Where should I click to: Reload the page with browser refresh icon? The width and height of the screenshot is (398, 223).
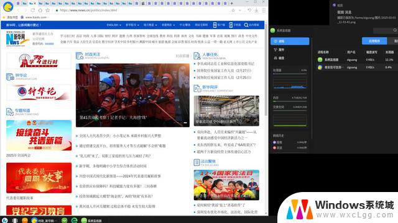pos(33,11)
